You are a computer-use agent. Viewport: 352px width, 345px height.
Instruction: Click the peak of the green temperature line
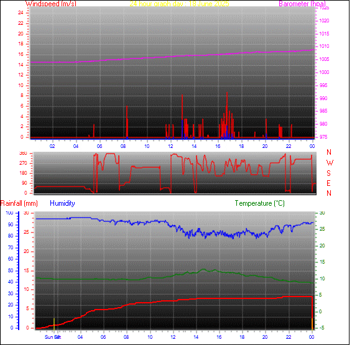204,269
